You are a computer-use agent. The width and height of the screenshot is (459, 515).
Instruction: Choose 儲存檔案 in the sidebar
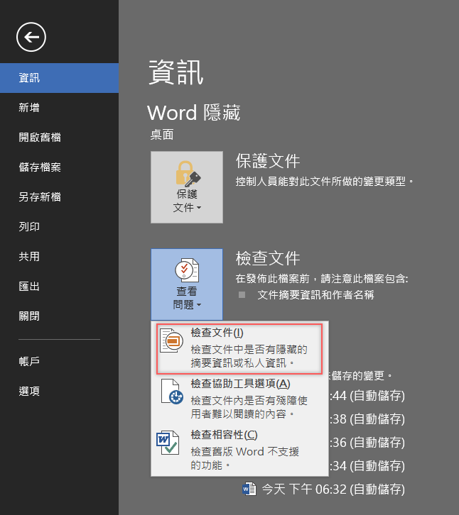[59, 167]
